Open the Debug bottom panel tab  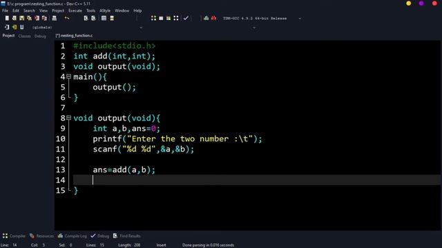click(x=99, y=236)
